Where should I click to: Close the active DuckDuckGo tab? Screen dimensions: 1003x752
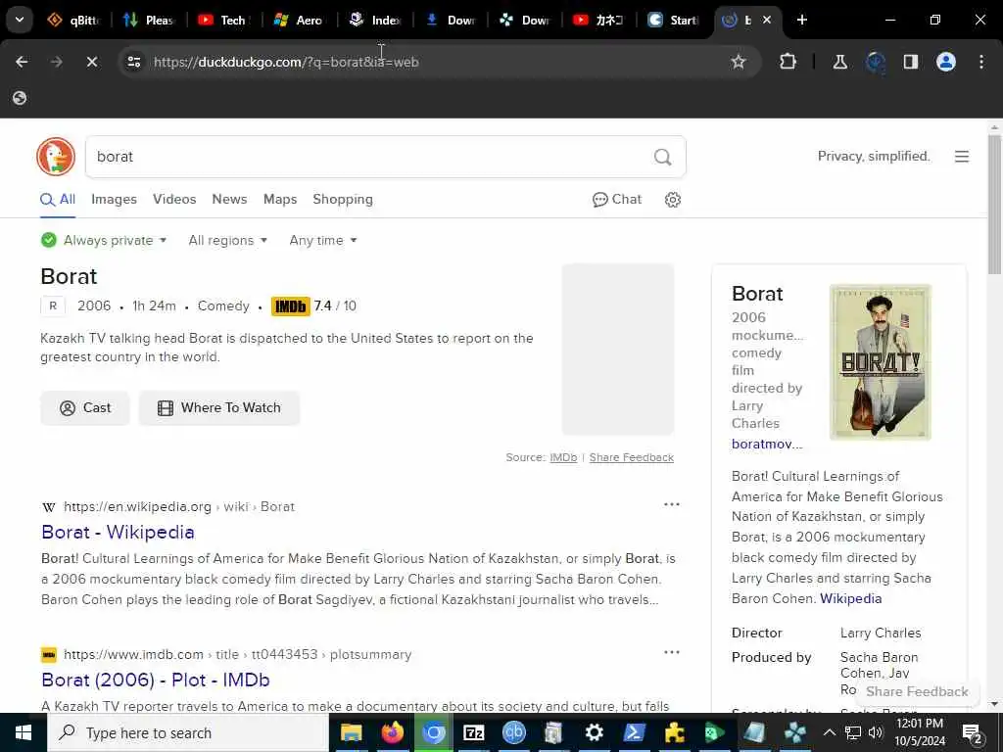click(767, 20)
